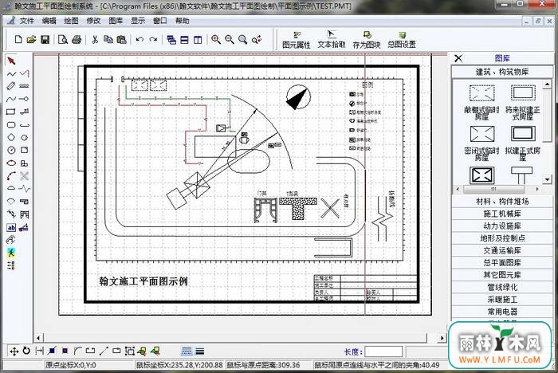Screen dimensions: 558x373
Task: Expand the 总平面图库 library section
Action: 502,263
